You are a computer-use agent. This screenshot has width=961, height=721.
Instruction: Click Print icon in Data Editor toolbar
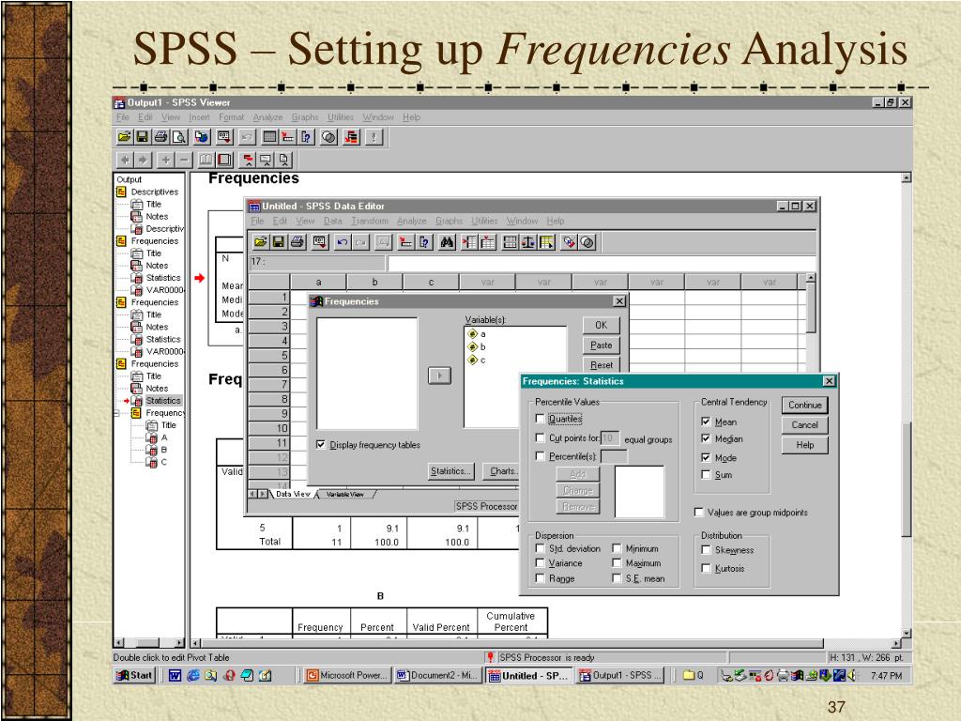coord(297,242)
